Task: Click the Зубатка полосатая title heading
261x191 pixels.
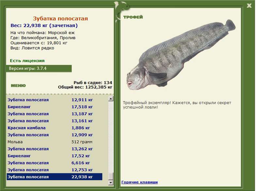Action: [60, 19]
